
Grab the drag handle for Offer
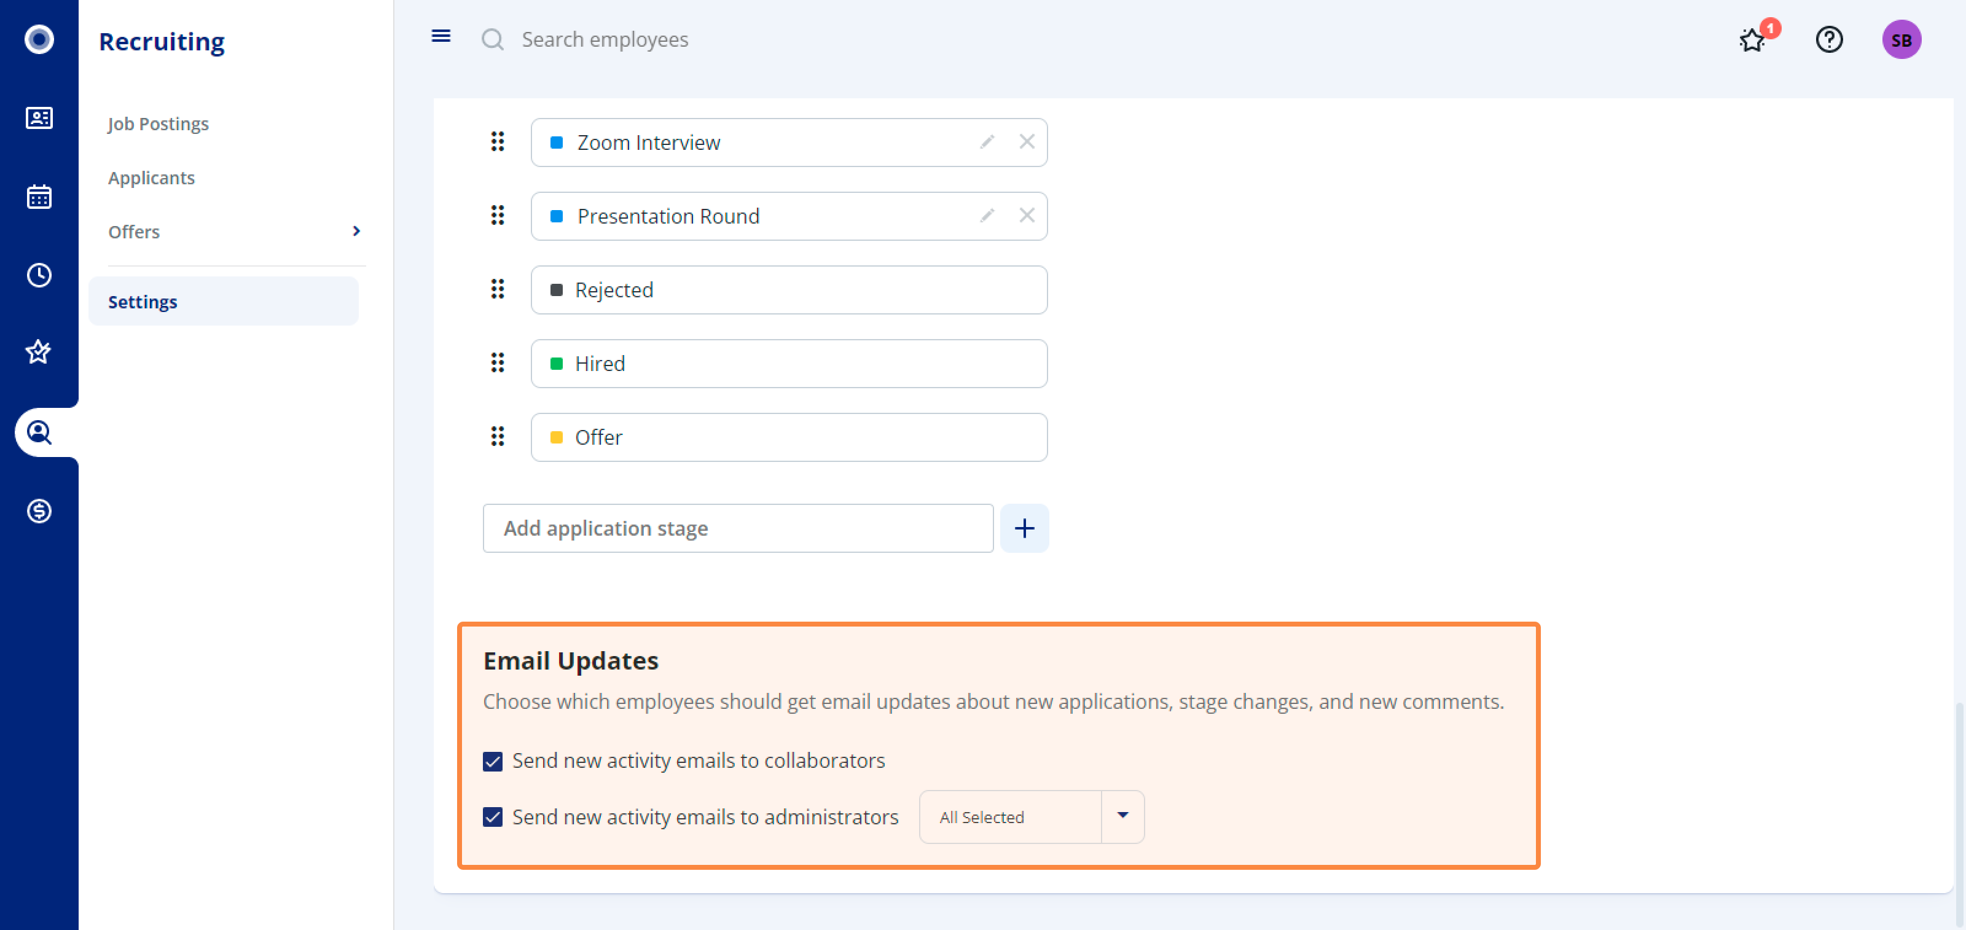tap(498, 436)
